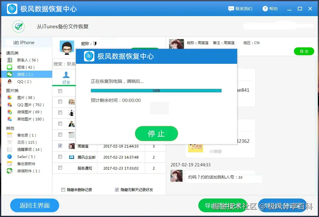Image resolution: width=319 pixels, height=217 pixels.
Task: Toggle the 隐藏未删除记录 checkbox
Action: coord(63,190)
